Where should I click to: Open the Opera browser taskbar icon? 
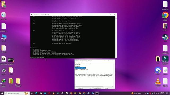click(x=49, y=93)
